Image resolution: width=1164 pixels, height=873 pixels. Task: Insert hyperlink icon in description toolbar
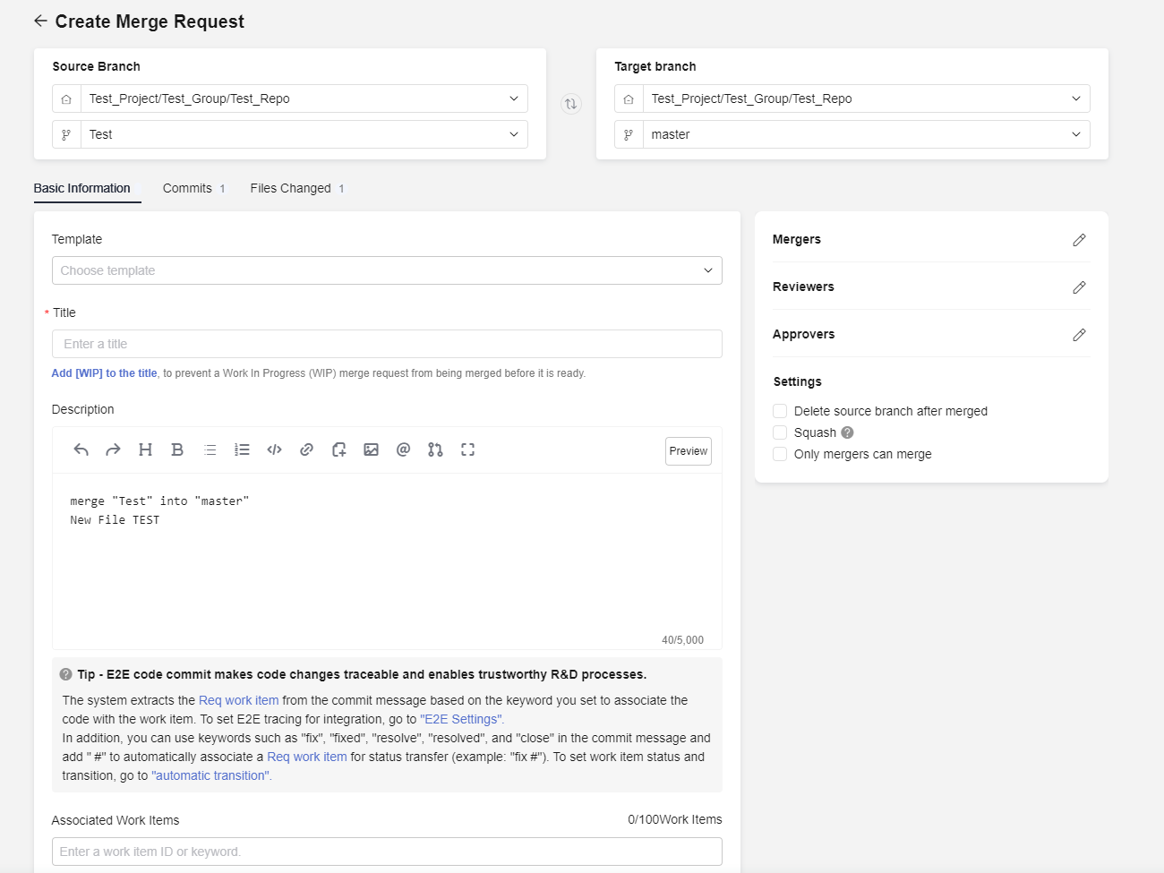coord(306,449)
